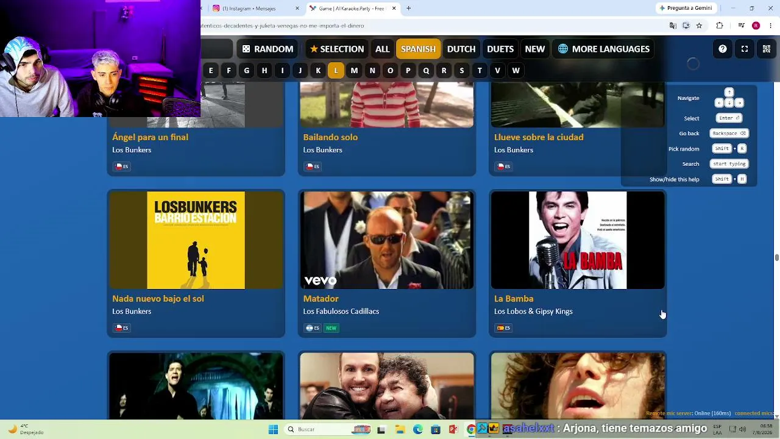Click the left arrow key in help panel
The width and height of the screenshot is (780, 439).
(719, 103)
